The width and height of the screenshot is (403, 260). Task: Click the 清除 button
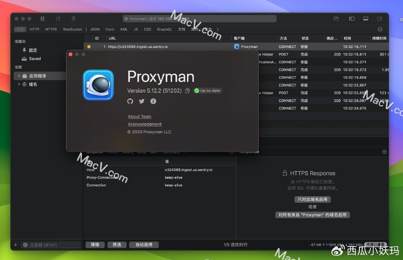pos(95,245)
